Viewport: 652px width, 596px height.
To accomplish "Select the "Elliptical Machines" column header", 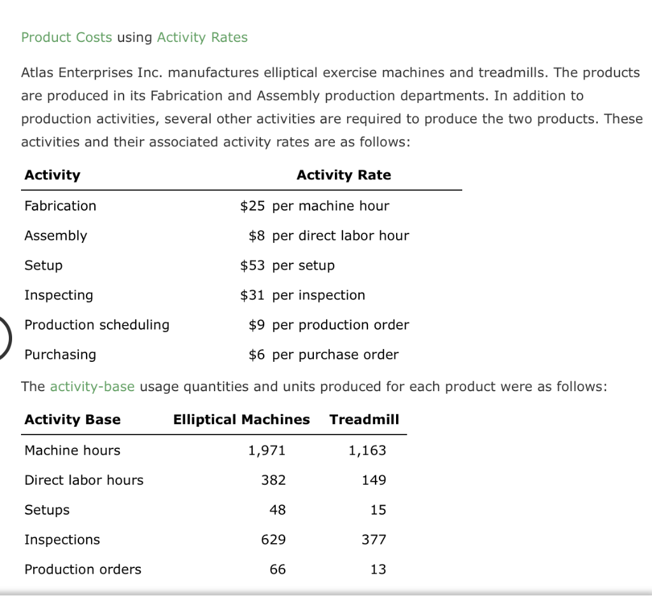I will click(x=241, y=420).
